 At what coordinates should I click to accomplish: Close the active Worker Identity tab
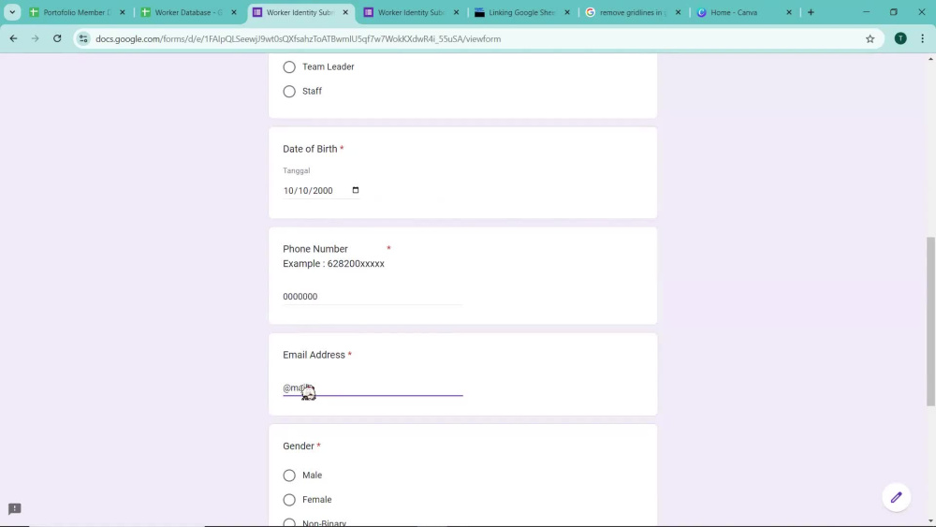click(x=345, y=12)
